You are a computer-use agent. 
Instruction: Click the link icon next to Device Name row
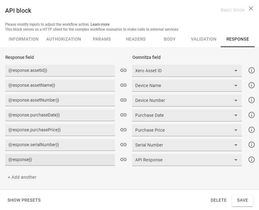tap(123, 85)
